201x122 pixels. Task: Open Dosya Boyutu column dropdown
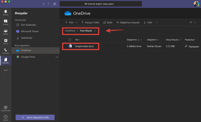(x=173, y=40)
